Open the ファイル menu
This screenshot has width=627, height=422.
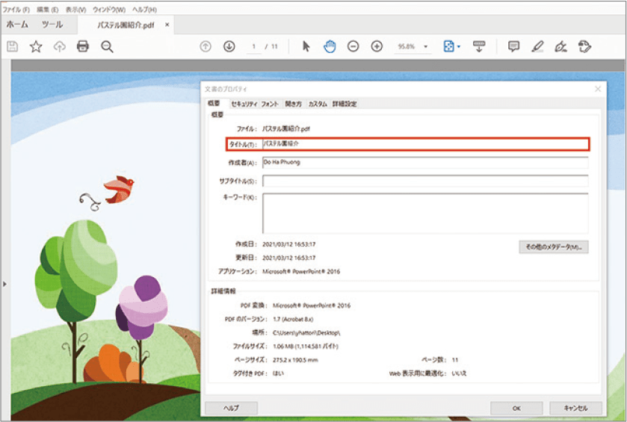[x=16, y=9]
